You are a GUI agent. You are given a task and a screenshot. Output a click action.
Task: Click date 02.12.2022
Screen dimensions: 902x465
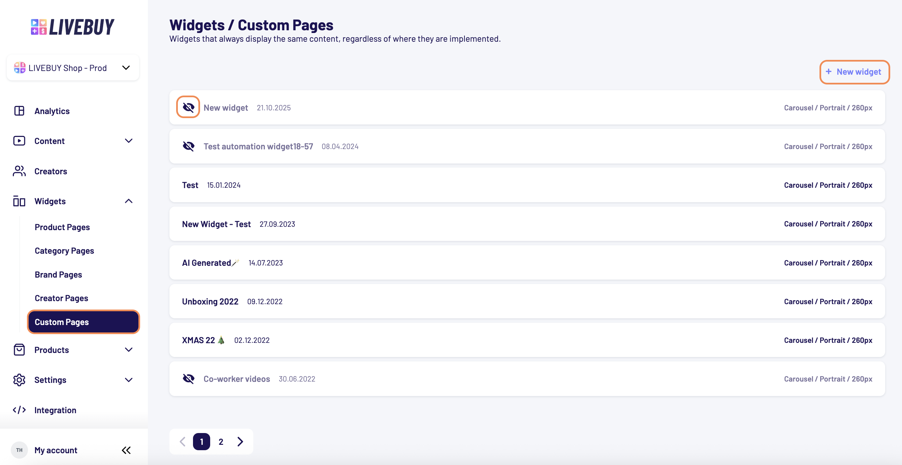click(x=252, y=340)
